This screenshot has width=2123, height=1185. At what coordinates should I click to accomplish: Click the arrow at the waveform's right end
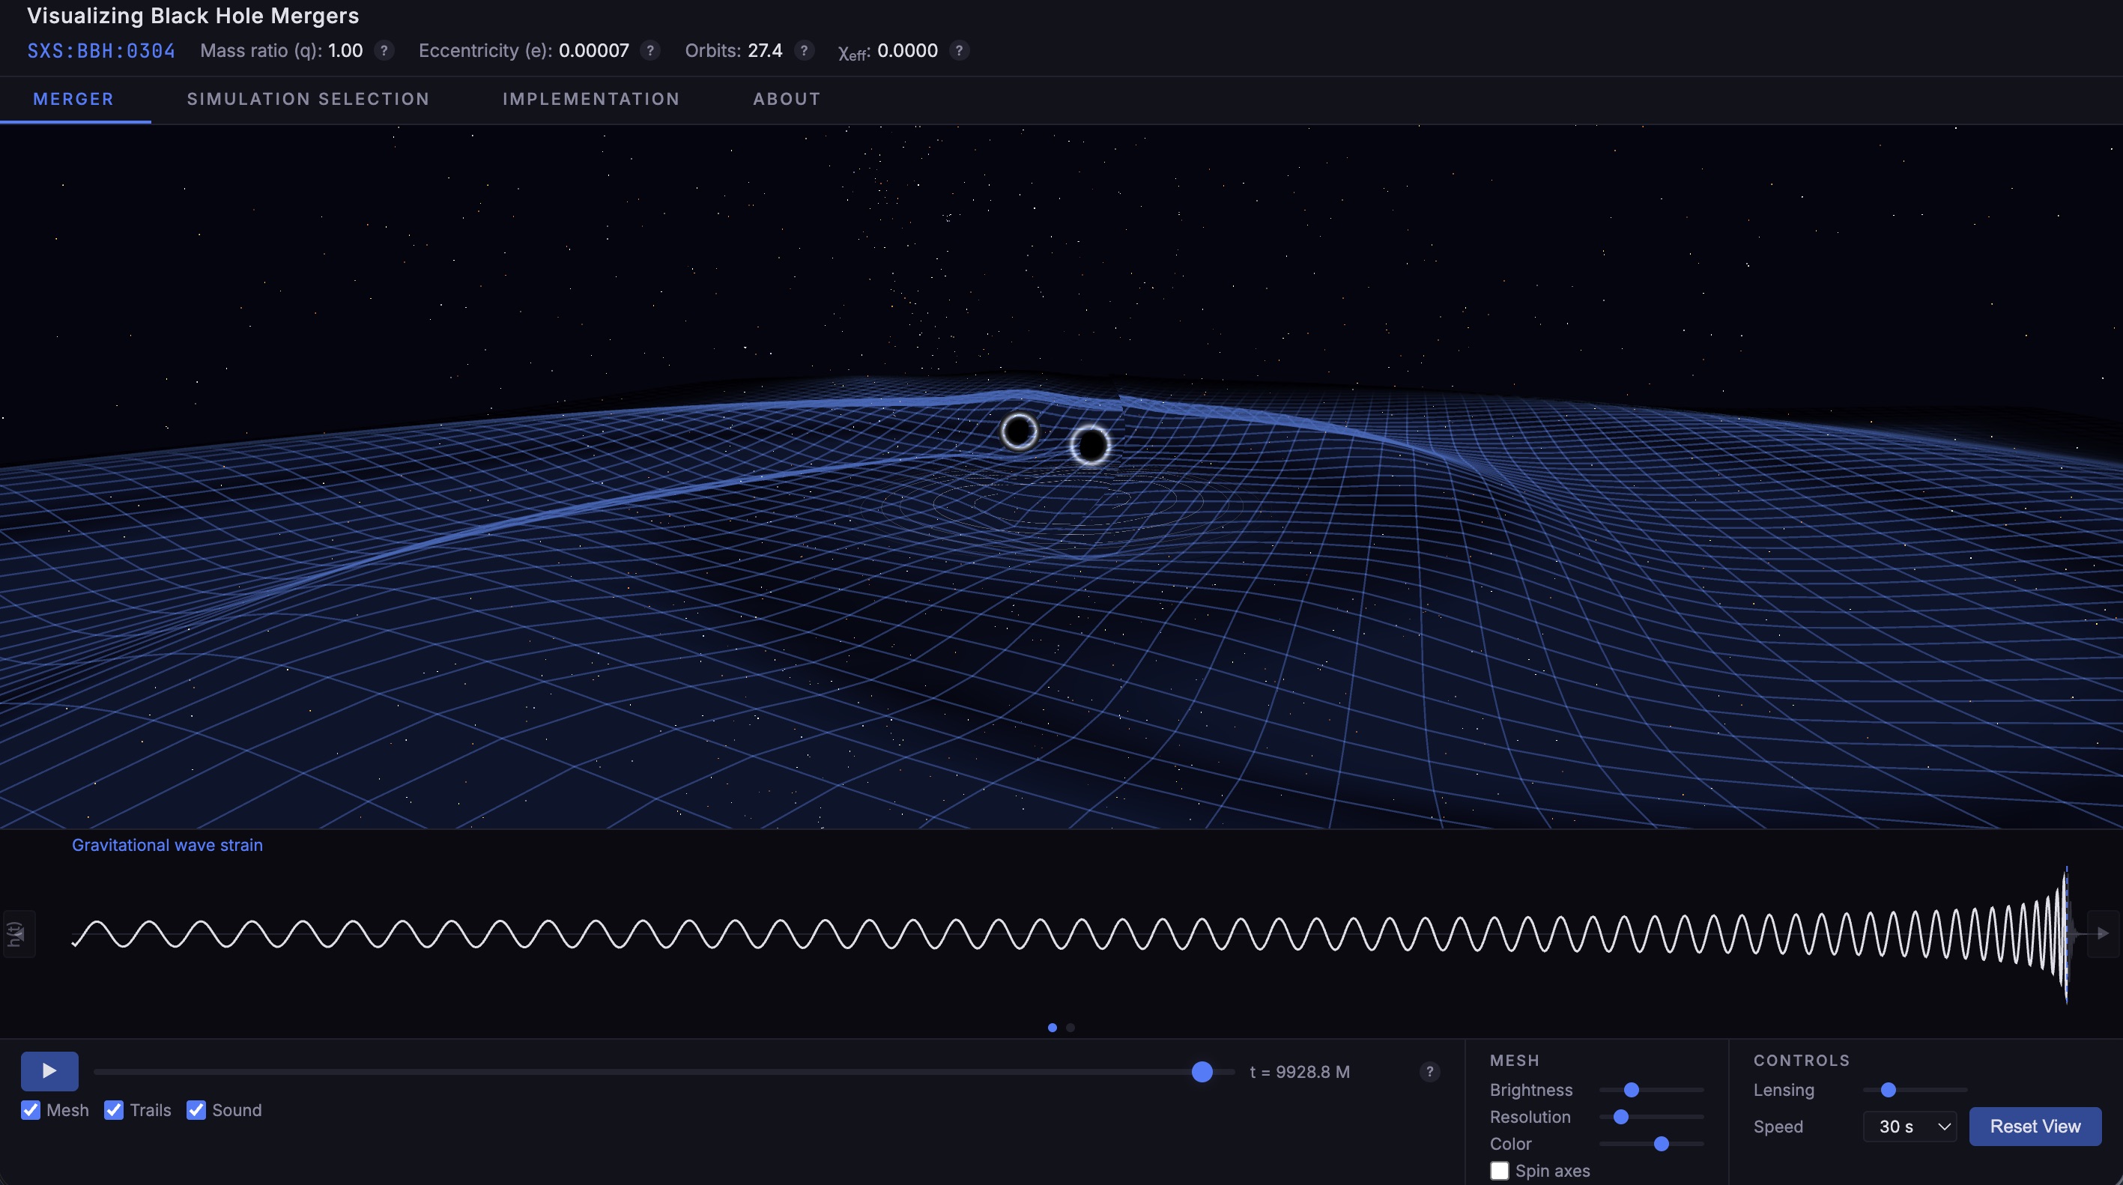click(x=2102, y=933)
